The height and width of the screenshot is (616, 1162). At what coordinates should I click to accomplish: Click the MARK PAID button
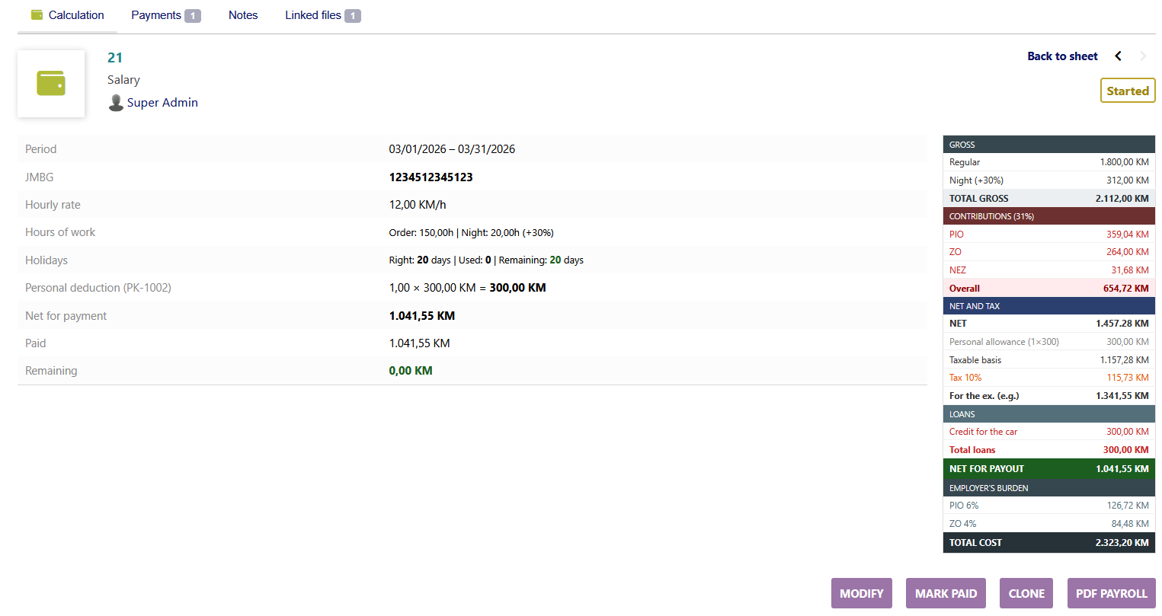946,593
